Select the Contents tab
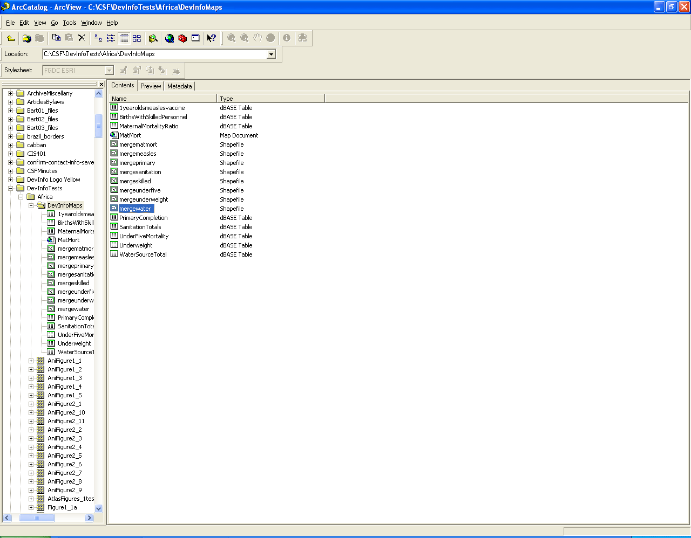This screenshot has height=538, width=691. [x=123, y=85]
